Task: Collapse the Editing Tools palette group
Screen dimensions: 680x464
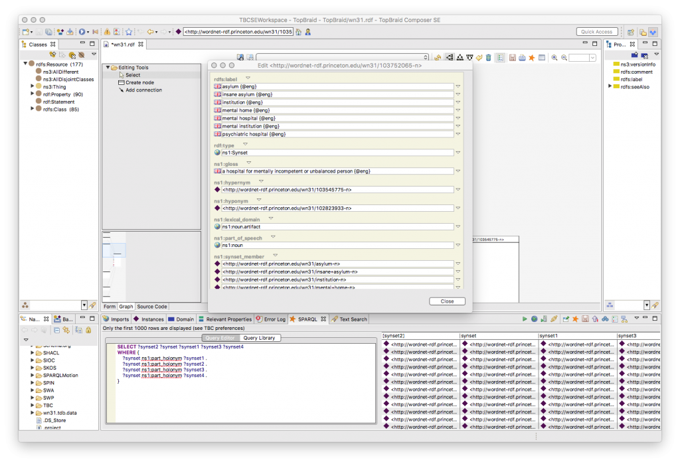Action: [108, 67]
